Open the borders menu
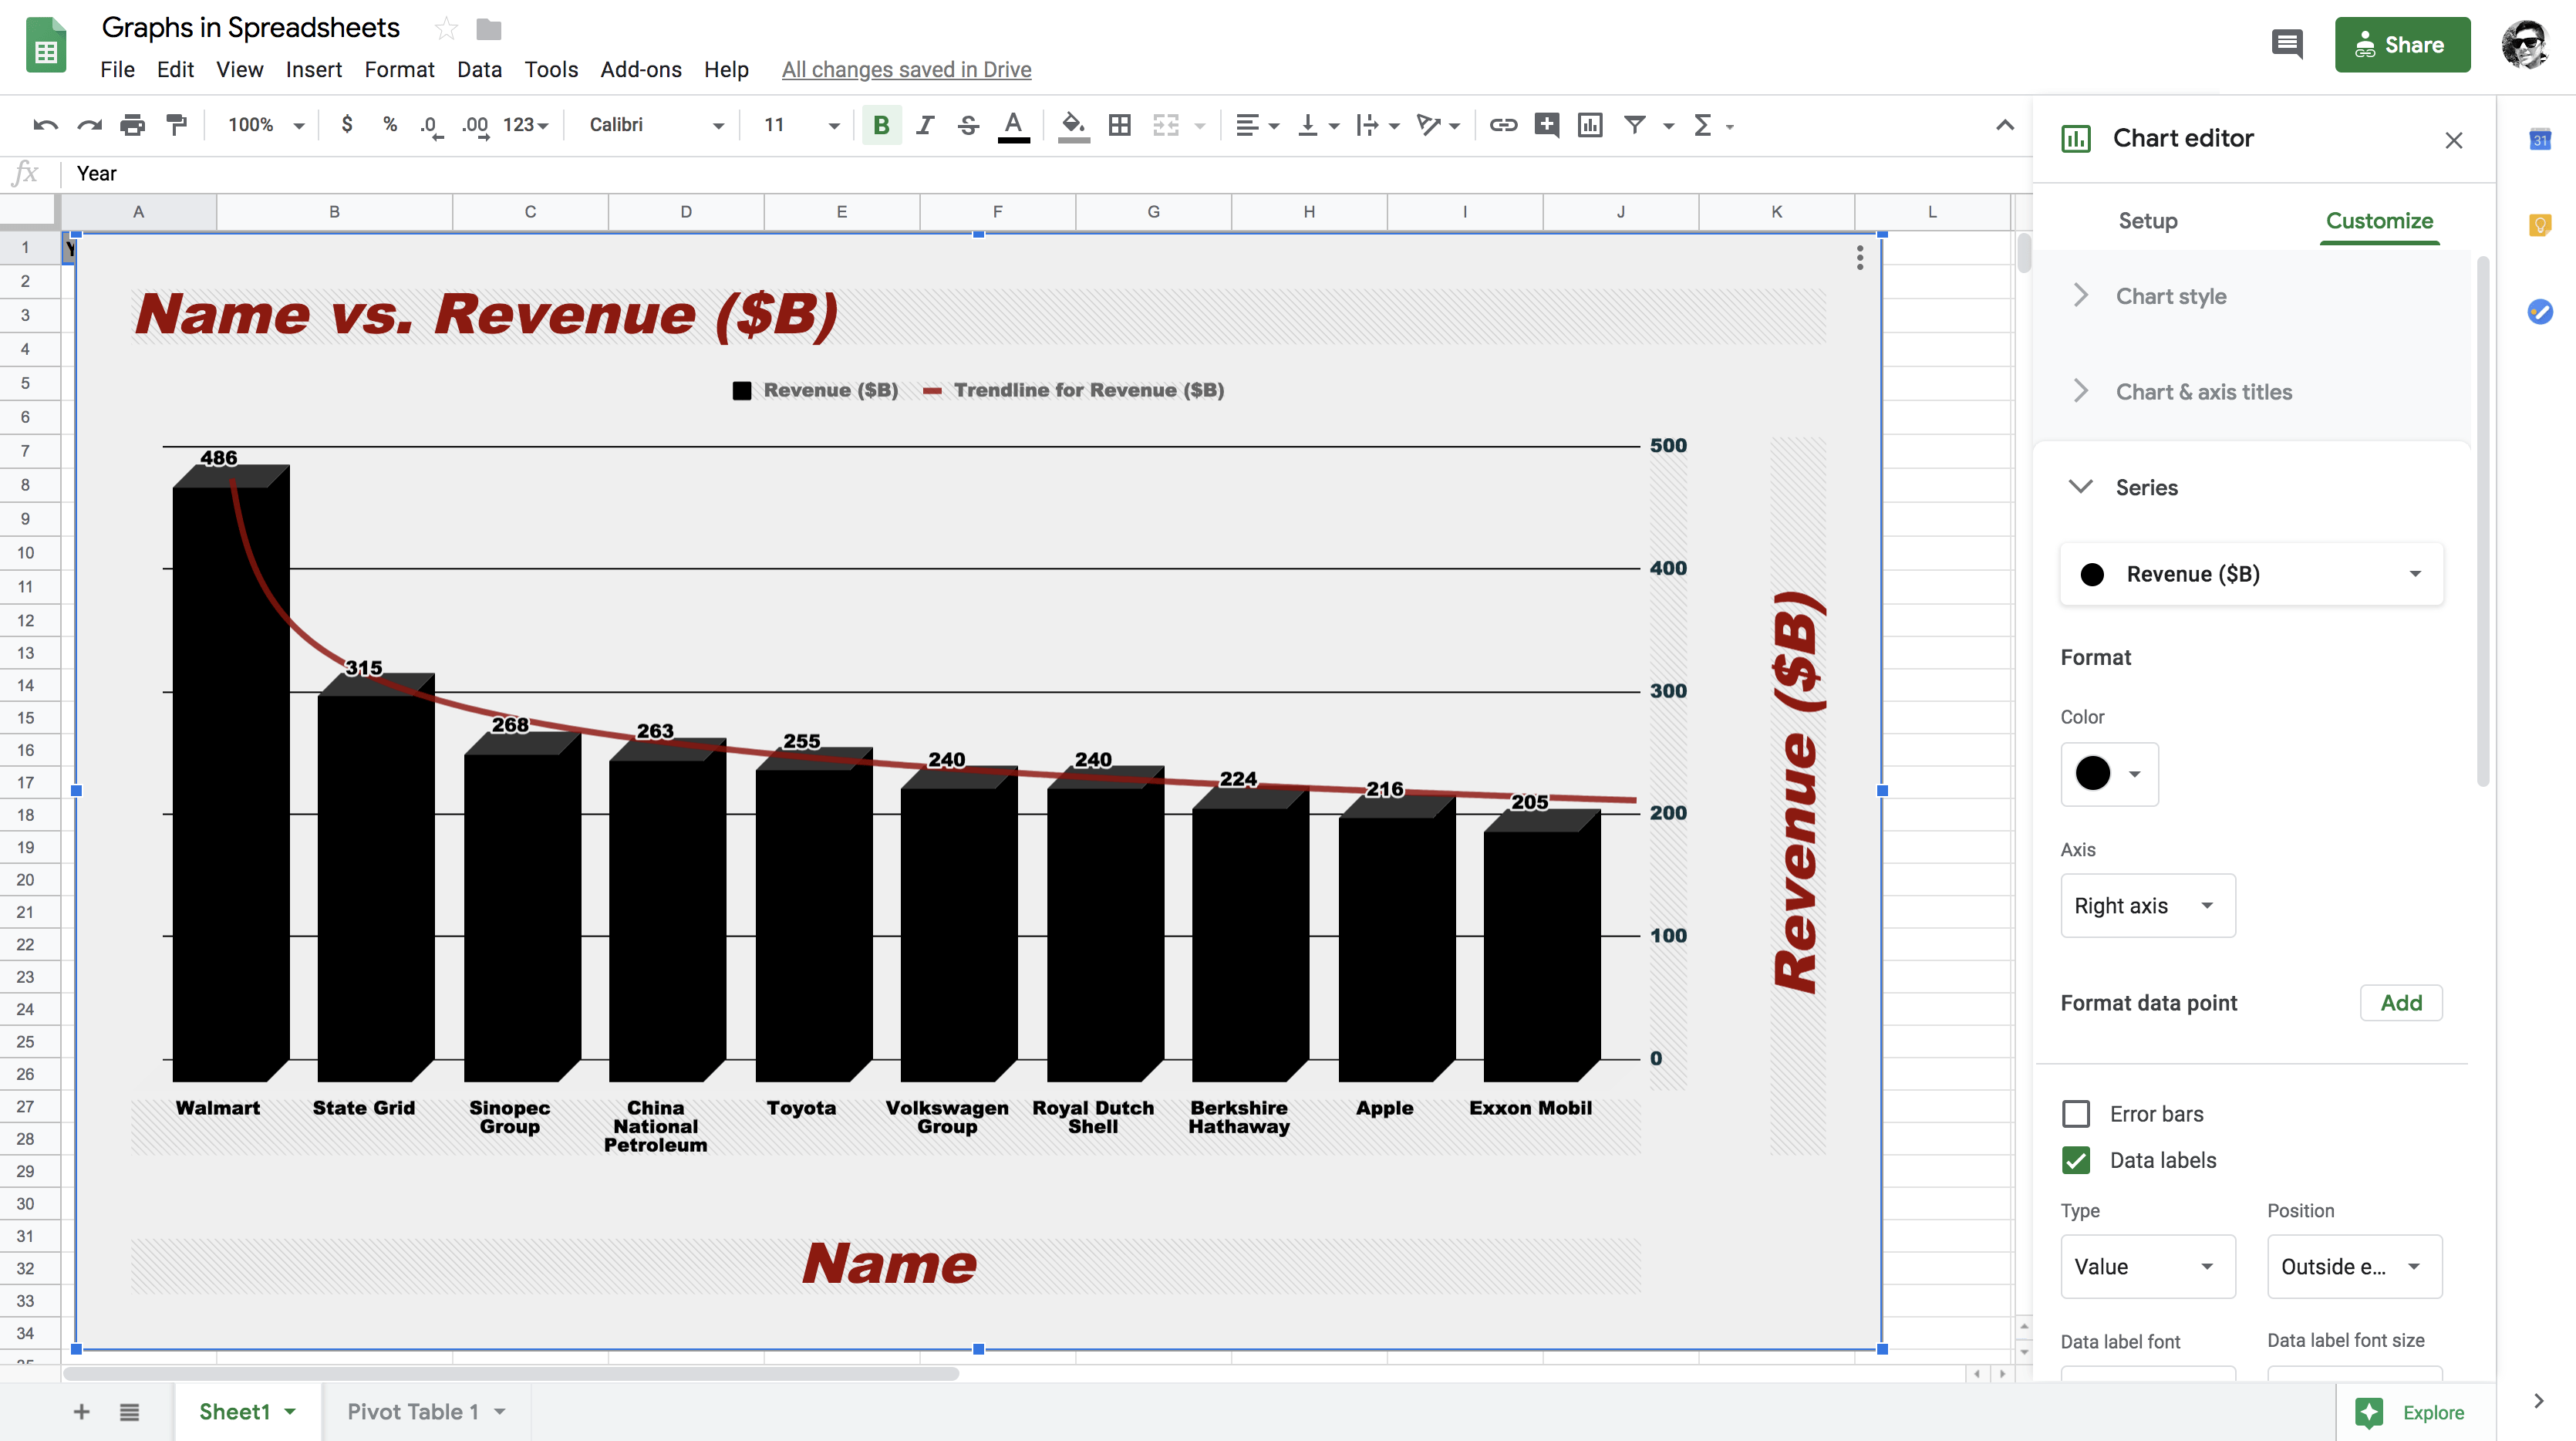This screenshot has width=2576, height=1441. (1120, 125)
